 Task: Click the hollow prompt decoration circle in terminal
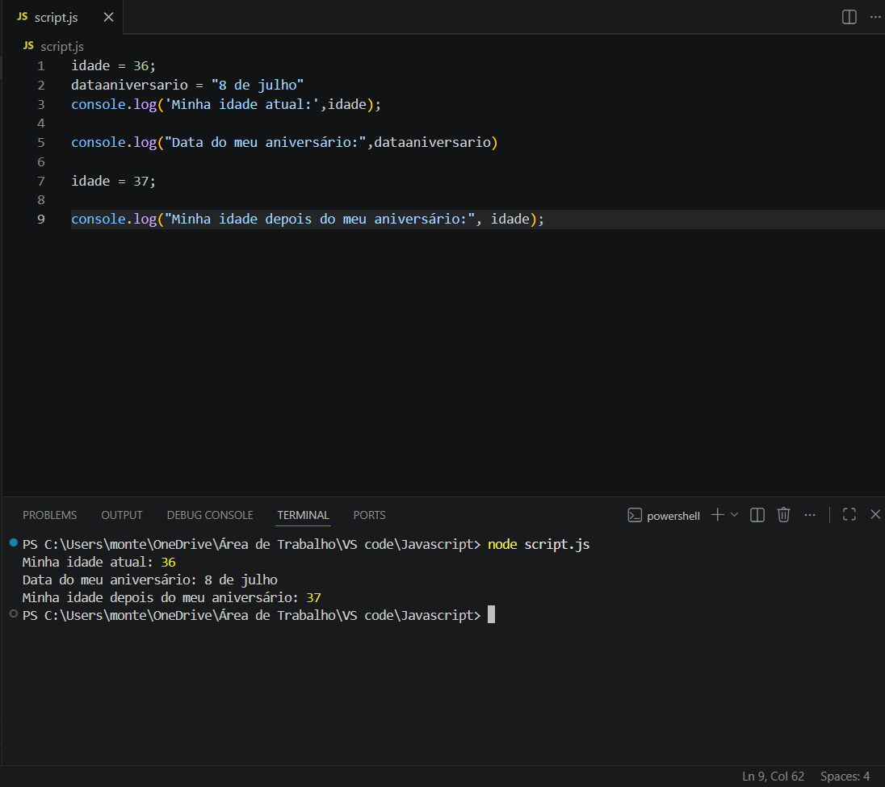(x=14, y=613)
